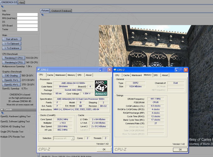Select the SPD tab in right CPU-Z window
This screenshot has width=213, height=157.
[155, 75]
